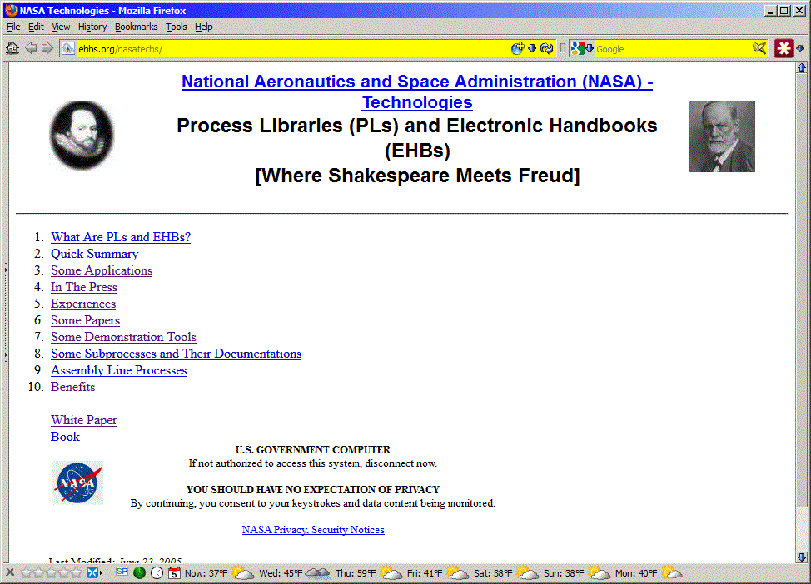Click the Google search engine icon

[x=577, y=48]
